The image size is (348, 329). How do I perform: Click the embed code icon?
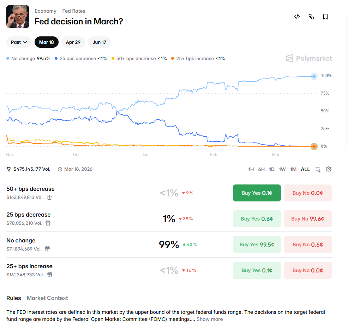coord(297,17)
